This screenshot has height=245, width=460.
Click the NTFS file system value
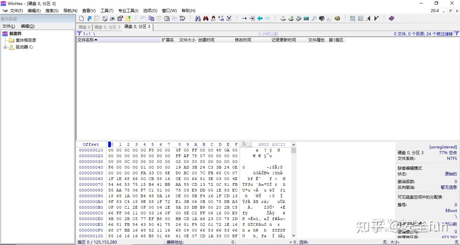tap(452, 159)
